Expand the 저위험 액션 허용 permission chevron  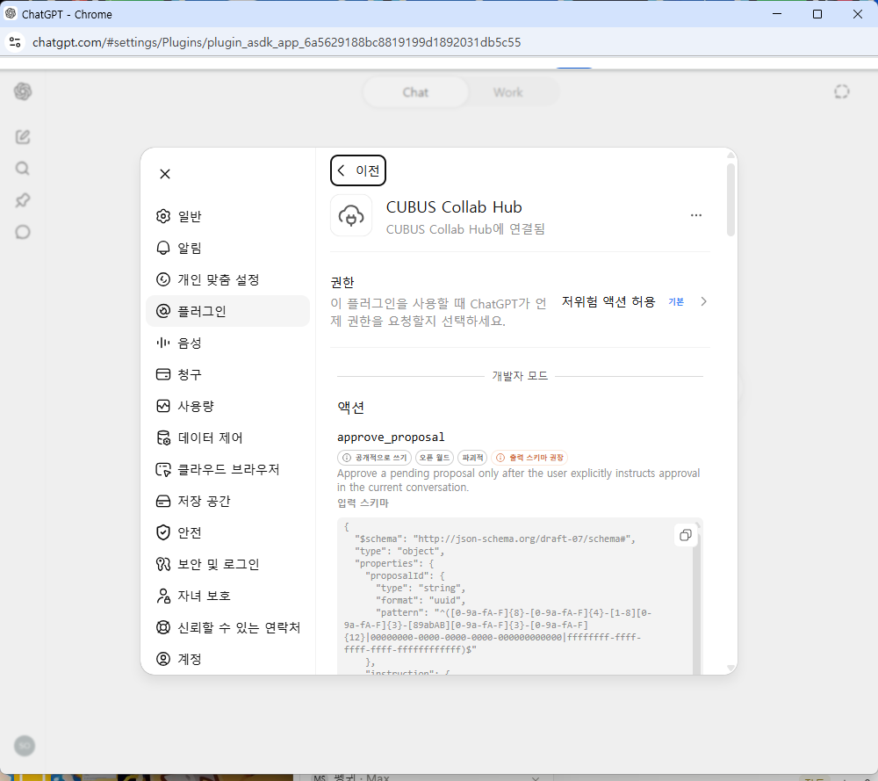pos(704,301)
